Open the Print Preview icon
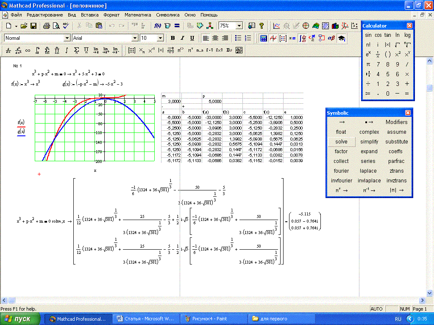Screen dimensions: 434x325 coord(56,26)
